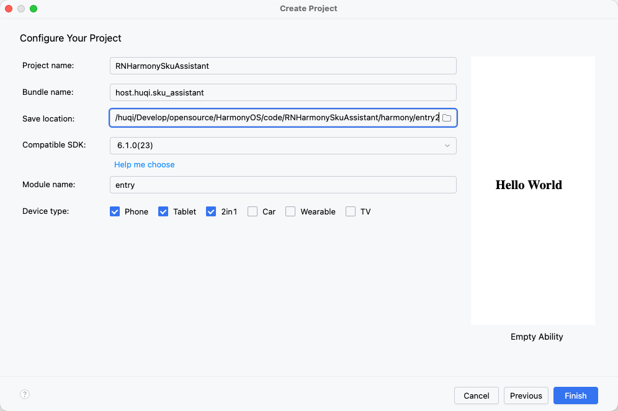Click the Hello World template preview
The width and height of the screenshot is (618, 411).
(x=533, y=190)
